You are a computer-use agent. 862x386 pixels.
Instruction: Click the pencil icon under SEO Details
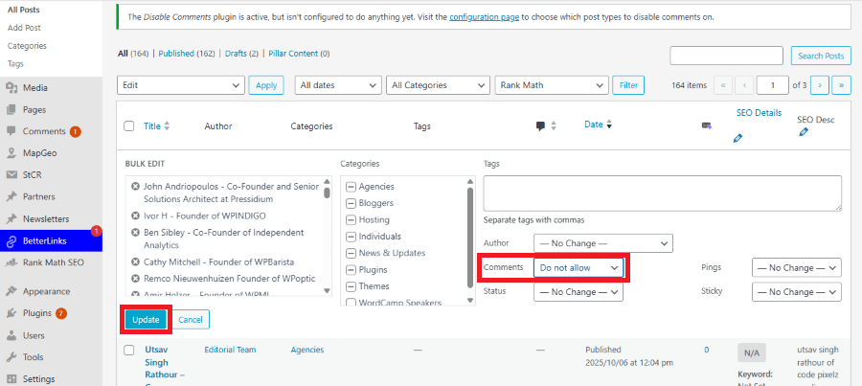(x=737, y=138)
